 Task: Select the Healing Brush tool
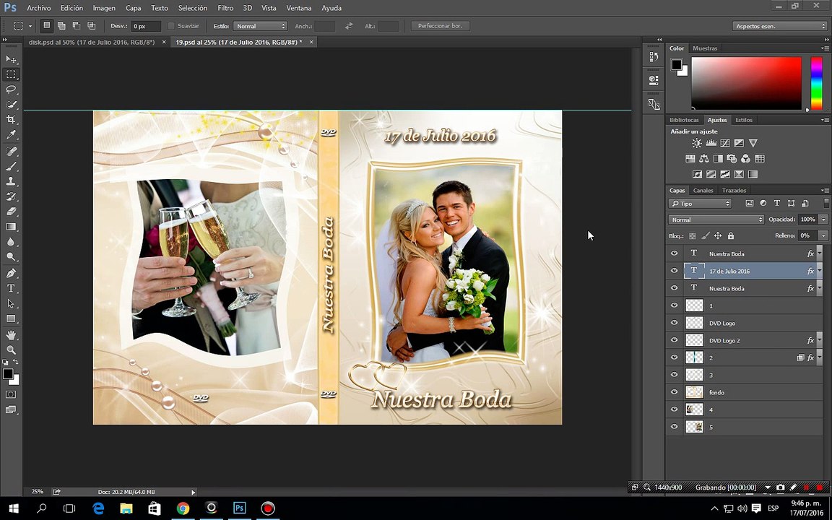tap(11, 151)
